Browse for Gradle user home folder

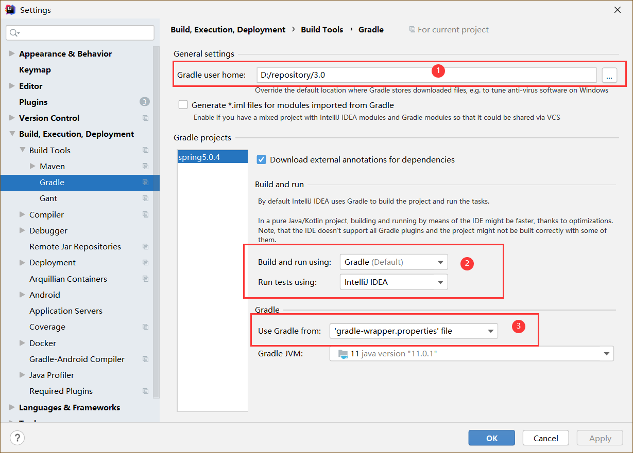pos(609,75)
